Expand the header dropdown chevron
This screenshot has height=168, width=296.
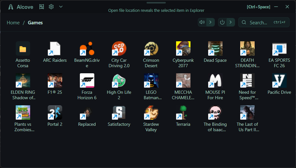(x=61, y=7)
